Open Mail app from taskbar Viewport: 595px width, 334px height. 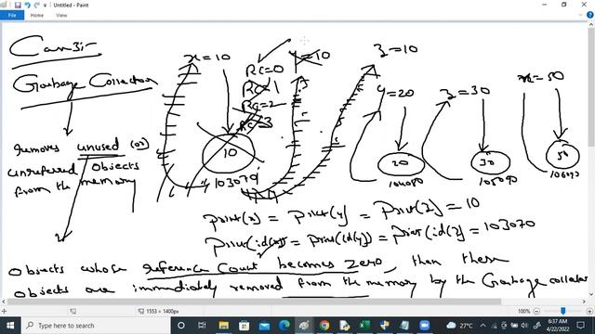point(264,326)
